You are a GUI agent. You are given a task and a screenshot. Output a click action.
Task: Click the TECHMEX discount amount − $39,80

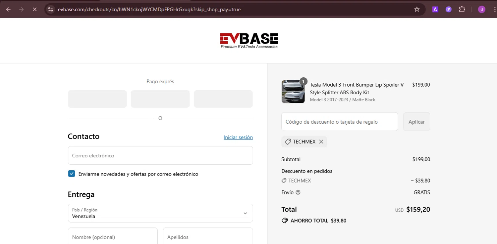coord(420,181)
